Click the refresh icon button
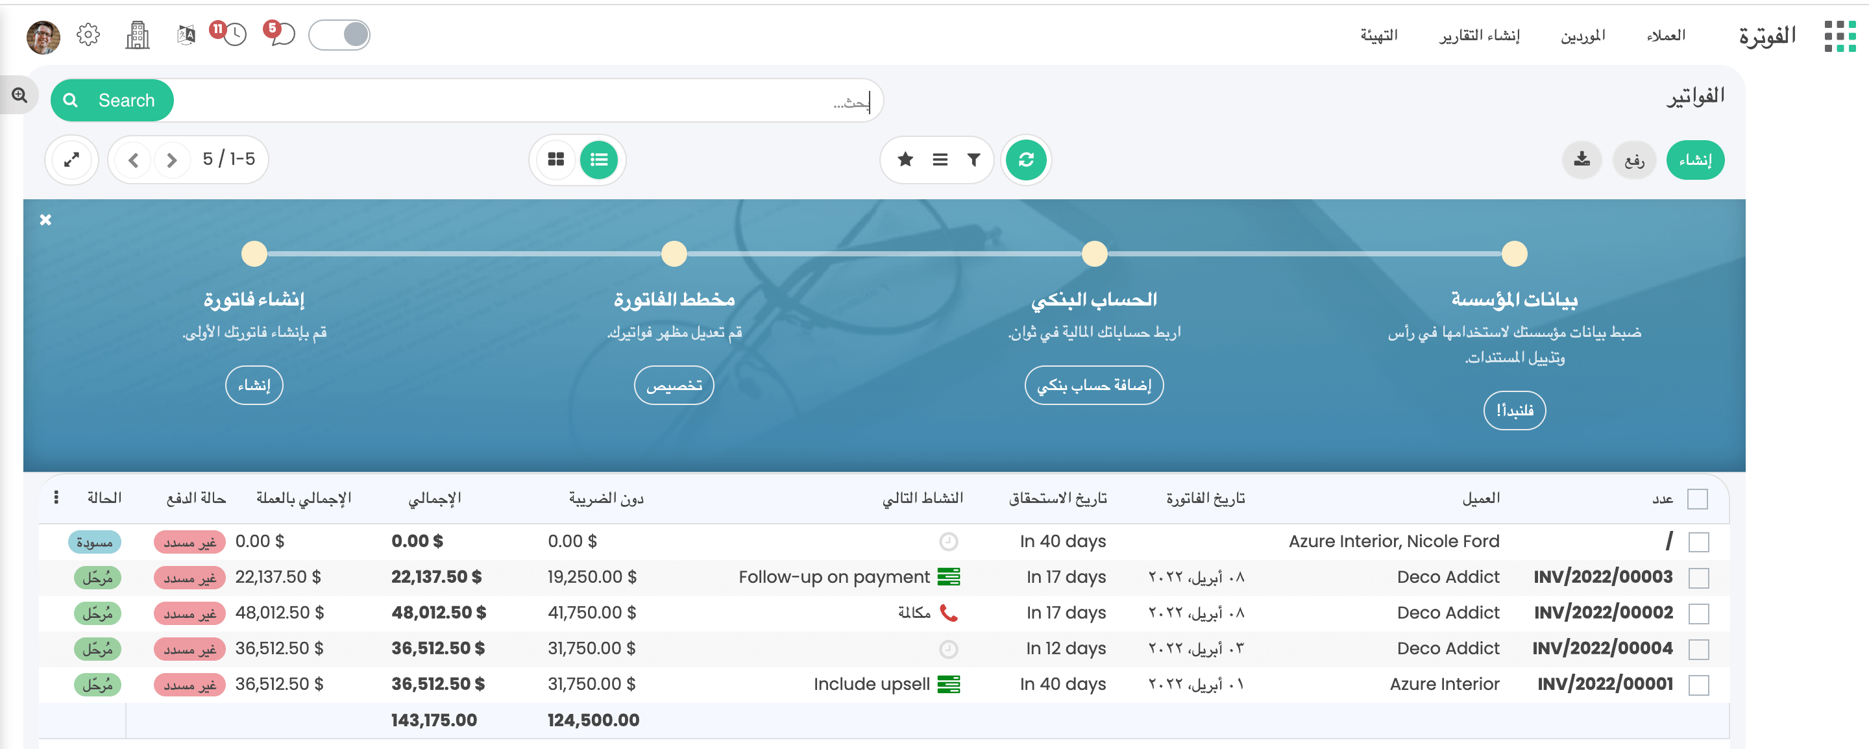The width and height of the screenshot is (1869, 749). tap(1025, 160)
